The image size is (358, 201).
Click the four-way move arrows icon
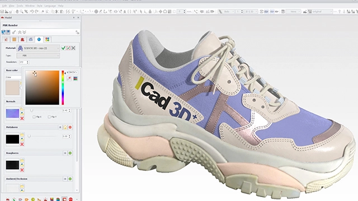(161, 11)
